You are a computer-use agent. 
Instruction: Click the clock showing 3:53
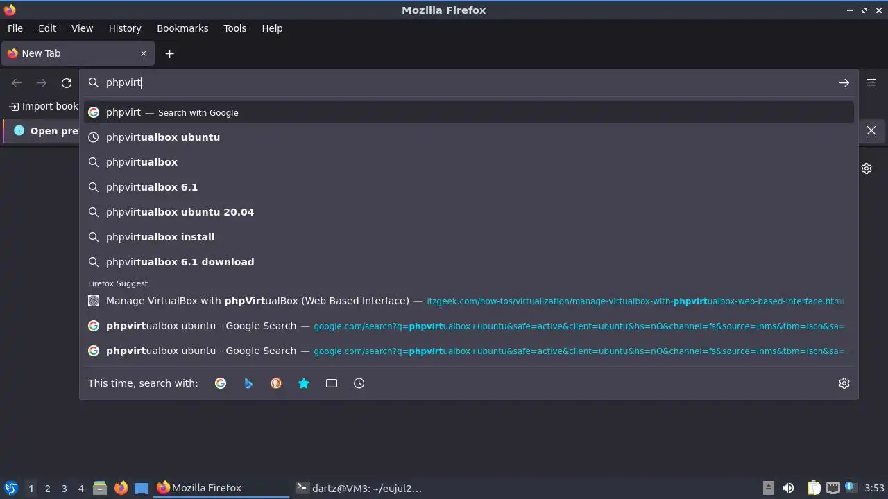[874, 488]
